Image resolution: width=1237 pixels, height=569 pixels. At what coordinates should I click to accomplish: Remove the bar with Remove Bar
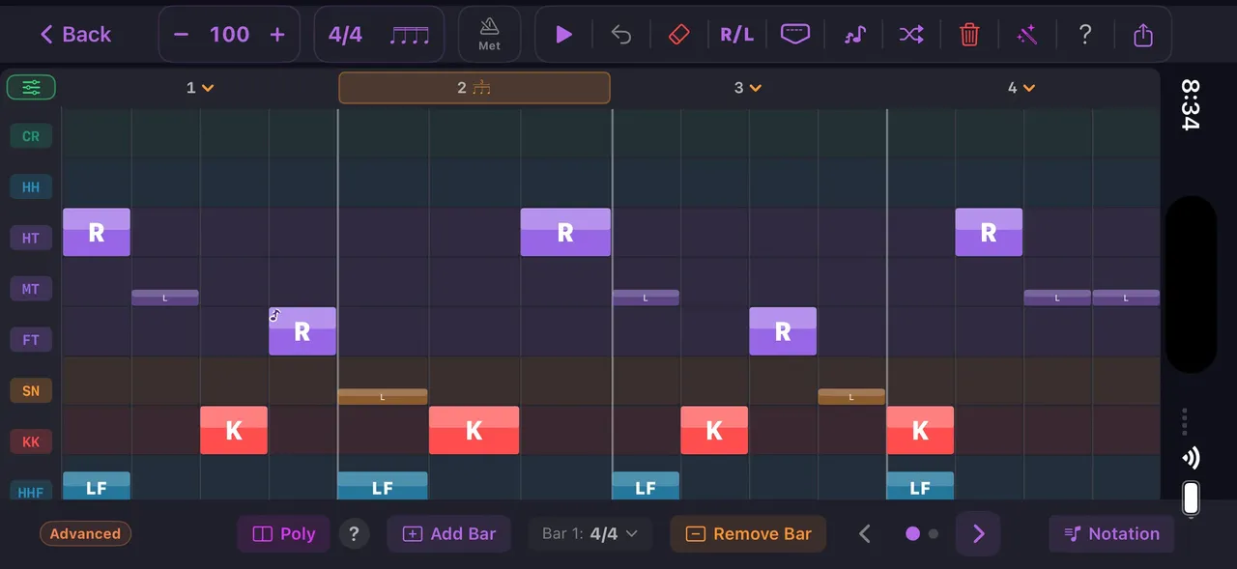pos(748,534)
